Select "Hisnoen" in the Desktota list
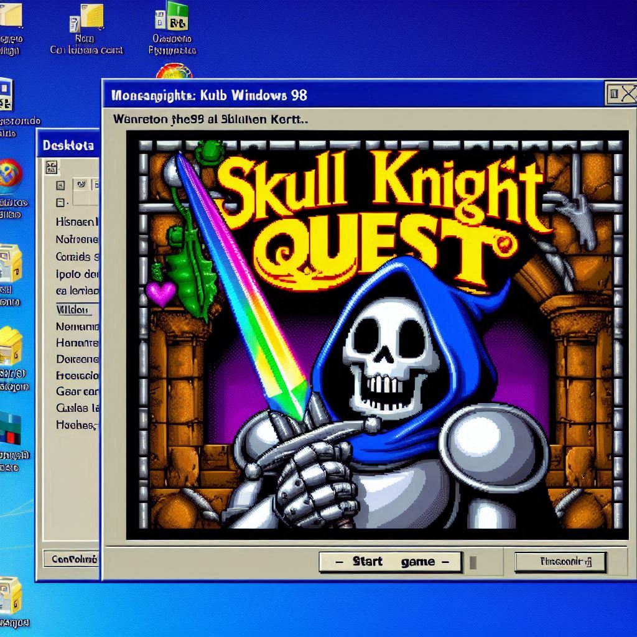This screenshot has width=637, height=637. [77, 222]
